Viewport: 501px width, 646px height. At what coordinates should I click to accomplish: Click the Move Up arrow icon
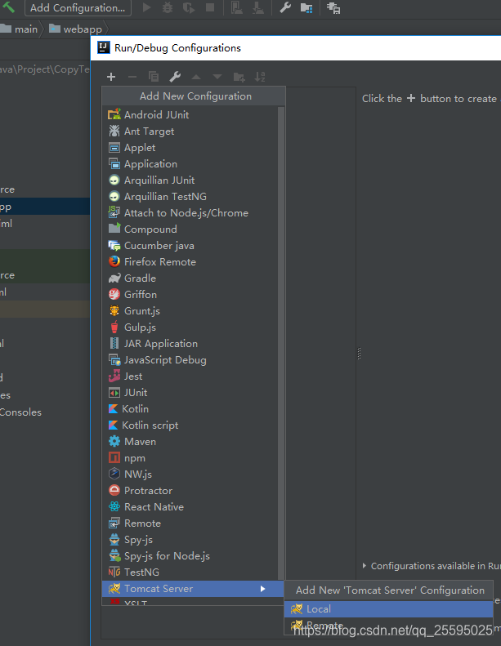pyautogui.click(x=196, y=77)
